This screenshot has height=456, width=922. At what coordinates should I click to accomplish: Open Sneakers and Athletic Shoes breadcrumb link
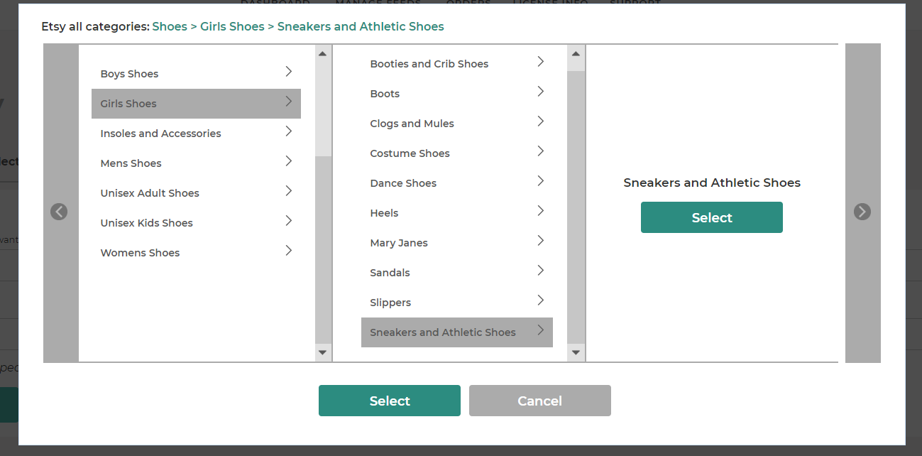pos(361,26)
